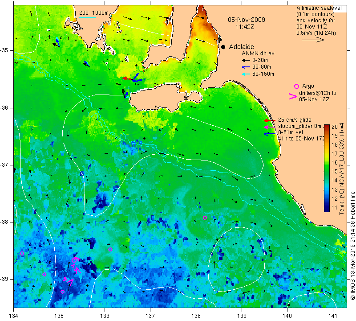Click the red 25 cm/s glide arrow
Viewport: 356px width, 321px height.
point(270,120)
